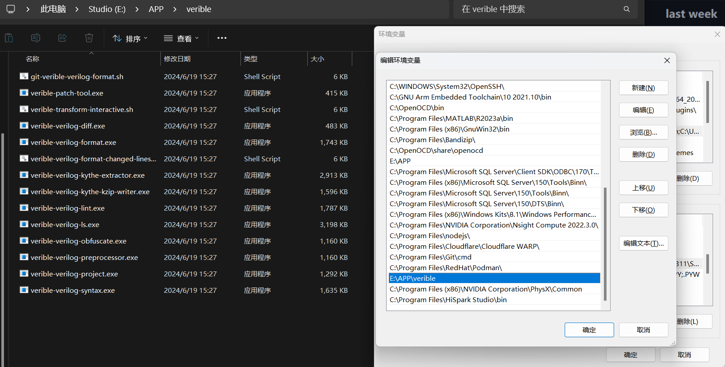
Task: Open the 排序 sort dropdown
Action: point(130,39)
